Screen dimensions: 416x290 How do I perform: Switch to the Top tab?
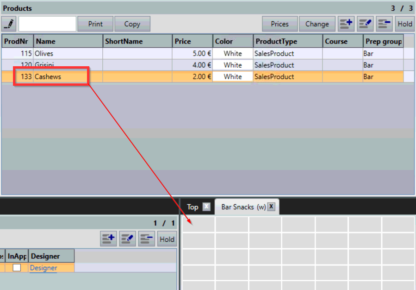coord(192,207)
